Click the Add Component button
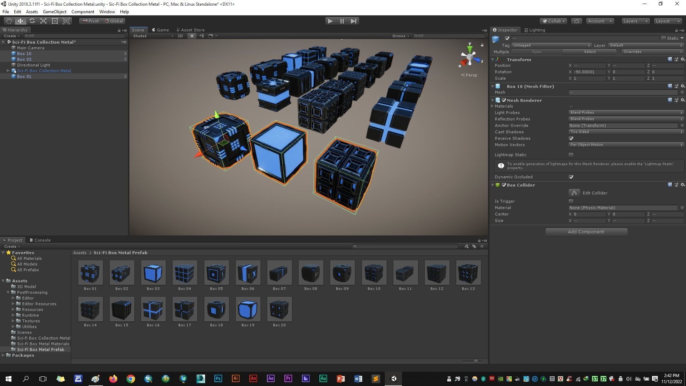 coord(586,232)
